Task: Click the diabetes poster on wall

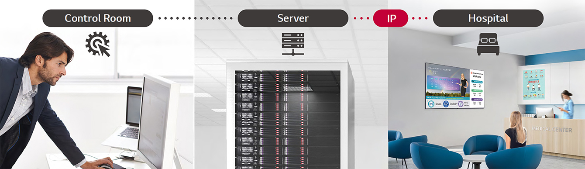Action: pos(533,84)
